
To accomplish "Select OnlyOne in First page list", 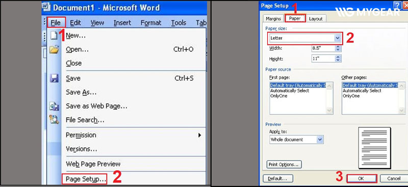I will click(x=278, y=96).
